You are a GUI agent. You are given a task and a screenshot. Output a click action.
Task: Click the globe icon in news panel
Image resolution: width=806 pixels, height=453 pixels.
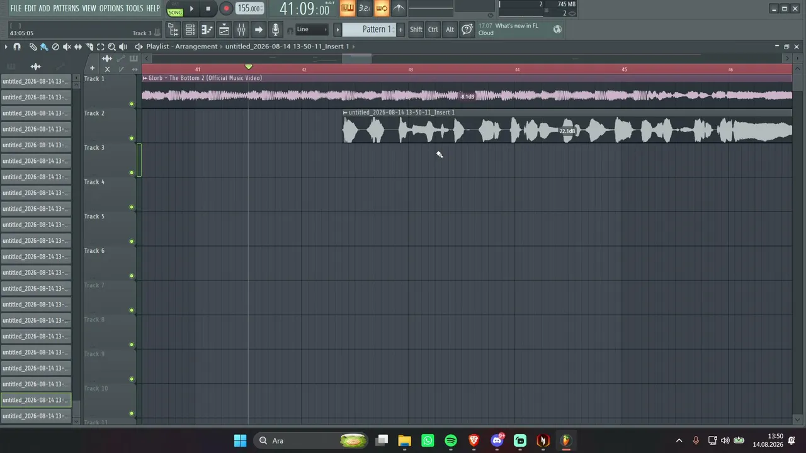pos(557,29)
